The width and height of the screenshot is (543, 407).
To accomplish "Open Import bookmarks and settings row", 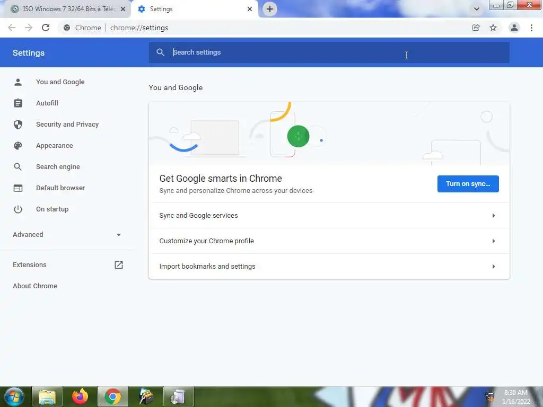I will [329, 266].
